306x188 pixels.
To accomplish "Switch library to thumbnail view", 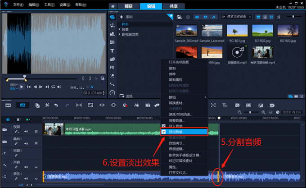I will coord(271,17).
